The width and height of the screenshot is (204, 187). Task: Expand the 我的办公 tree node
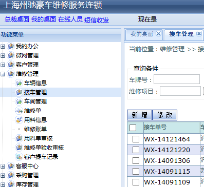3,46
